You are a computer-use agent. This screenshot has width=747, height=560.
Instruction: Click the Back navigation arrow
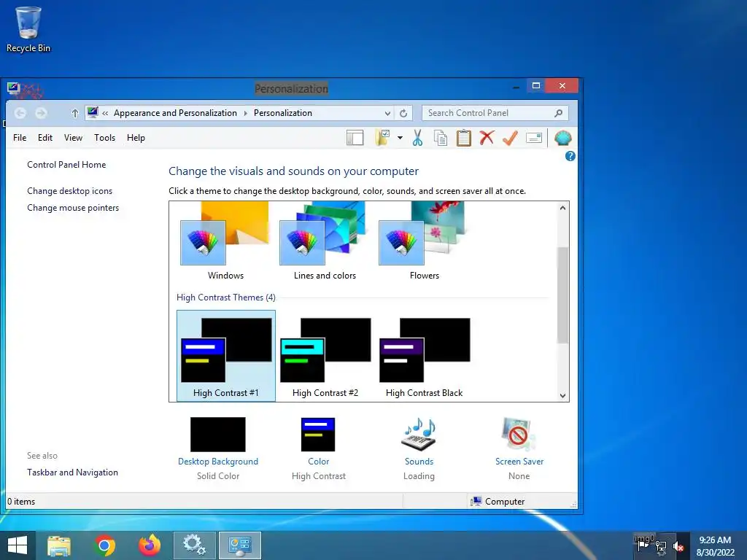click(20, 113)
